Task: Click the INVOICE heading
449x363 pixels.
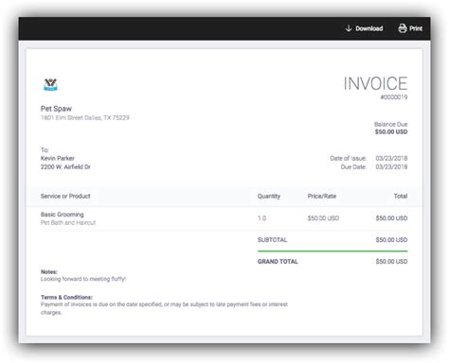Action: pyautogui.click(x=375, y=83)
